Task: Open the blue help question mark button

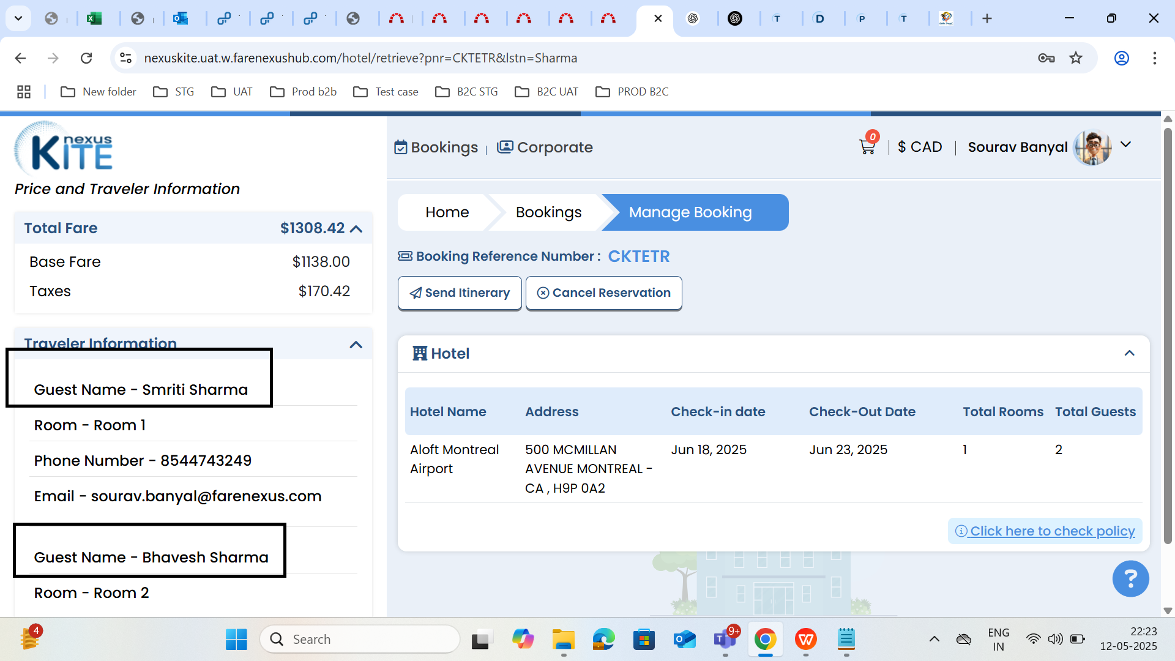Action: click(x=1130, y=578)
